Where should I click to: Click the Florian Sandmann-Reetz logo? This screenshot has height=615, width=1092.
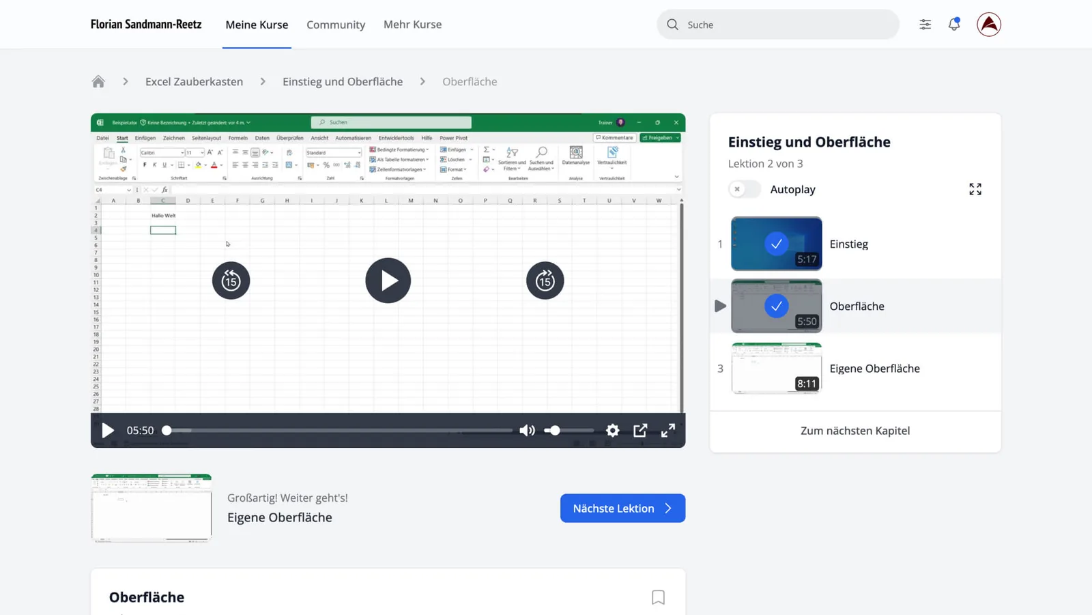[146, 25]
